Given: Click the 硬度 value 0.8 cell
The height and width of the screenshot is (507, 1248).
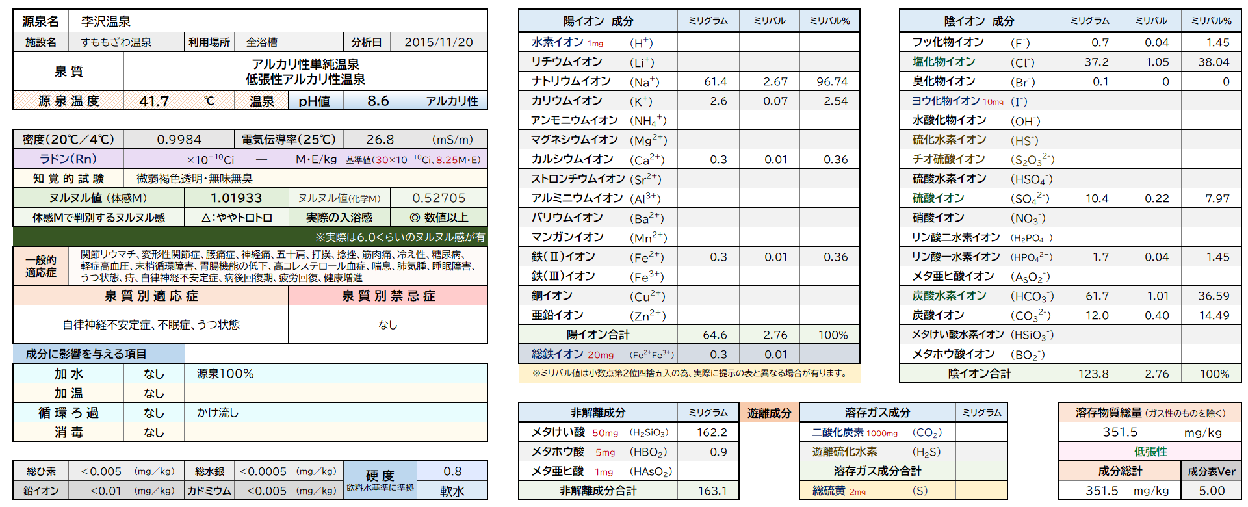Looking at the screenshot, I should [452, 471].
